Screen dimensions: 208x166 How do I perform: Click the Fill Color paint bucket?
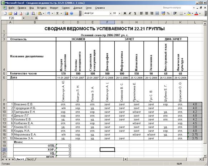tap(189, 13)
